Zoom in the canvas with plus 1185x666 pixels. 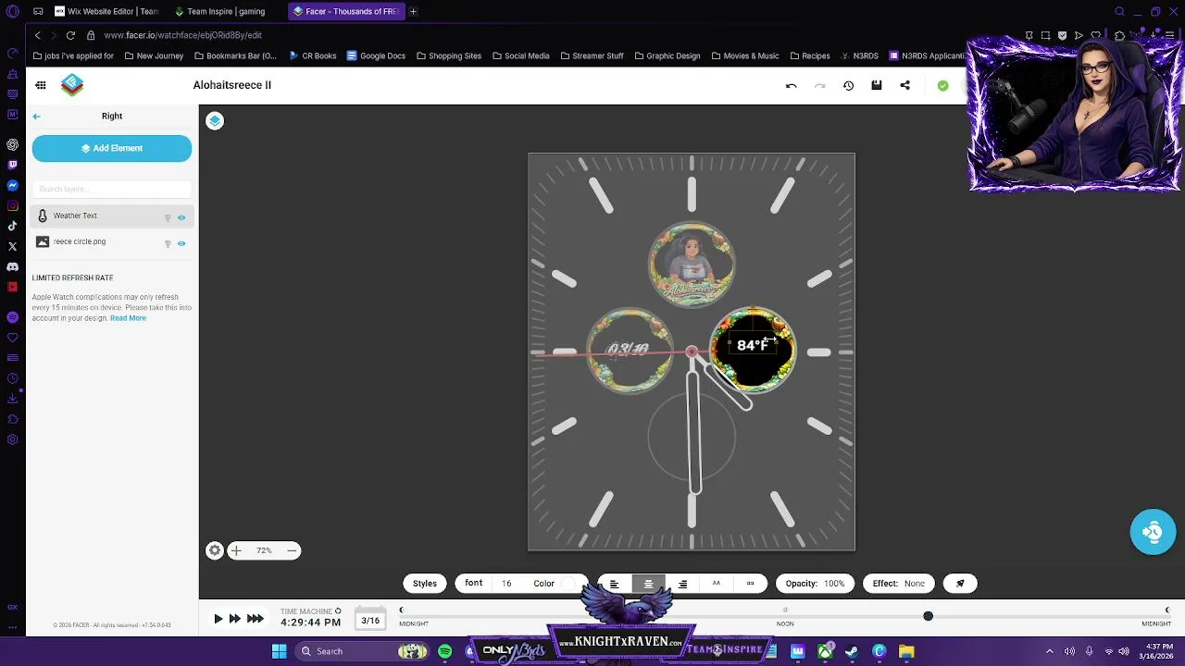(236, 550)
